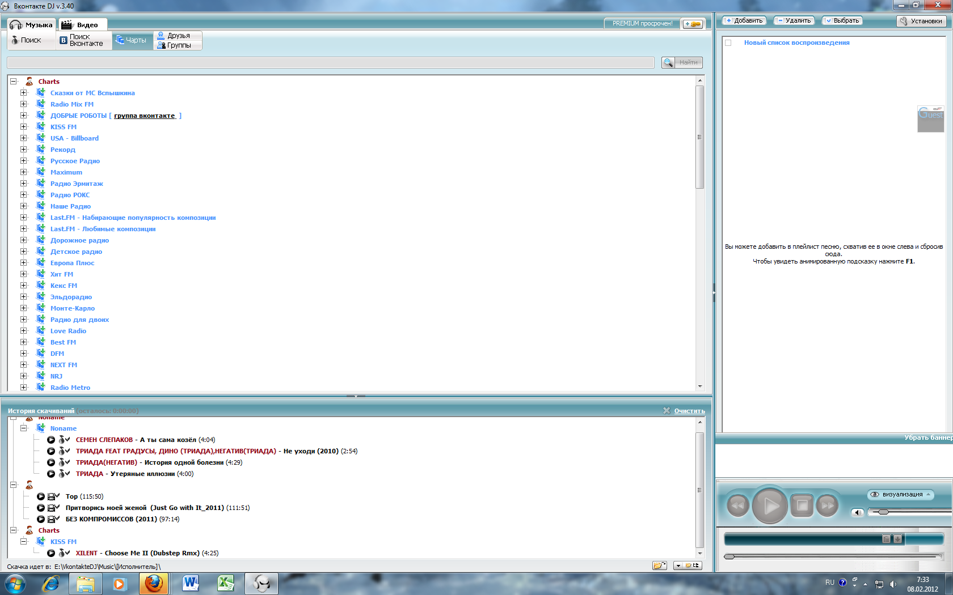Screen dimensions: 953x595
Task: Click video file icon beside Top (115:50)
Action: [x=53, y=496]
